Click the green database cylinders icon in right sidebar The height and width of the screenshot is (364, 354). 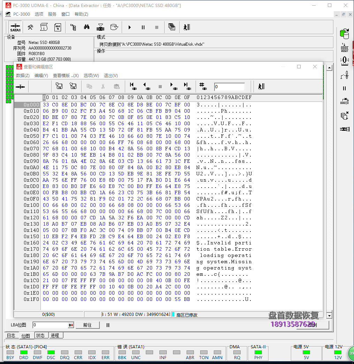coord(345,34)
